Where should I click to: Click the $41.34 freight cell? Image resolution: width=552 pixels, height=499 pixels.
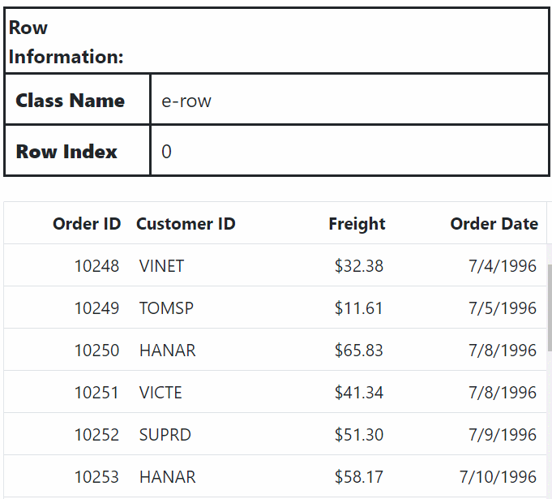tap(359, 393)
